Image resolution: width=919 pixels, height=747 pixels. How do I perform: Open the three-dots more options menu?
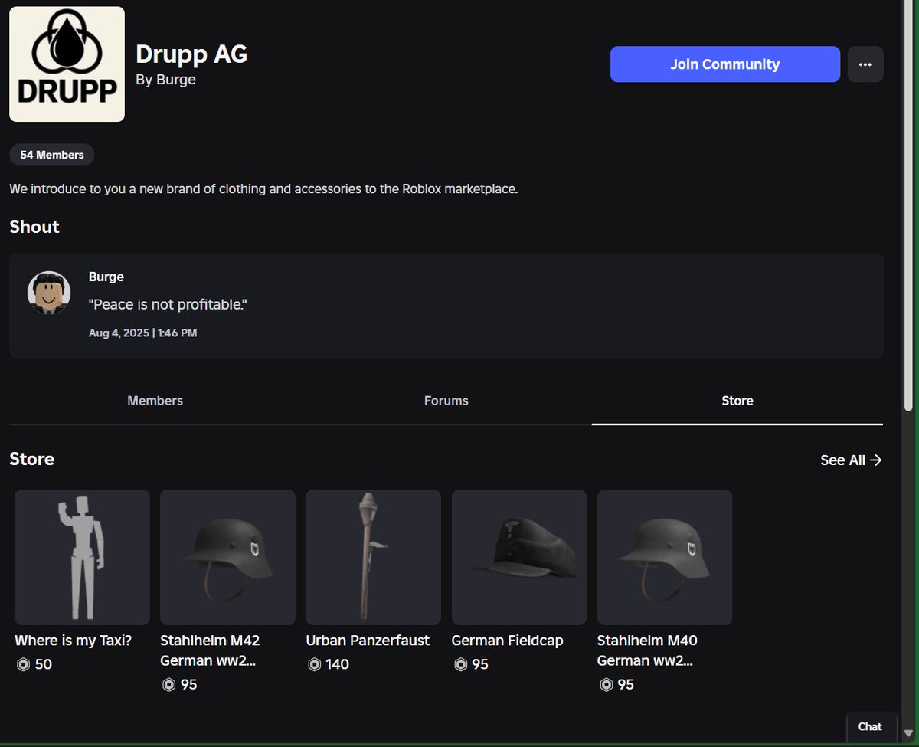pyautogui.click(x=865, y=64)
